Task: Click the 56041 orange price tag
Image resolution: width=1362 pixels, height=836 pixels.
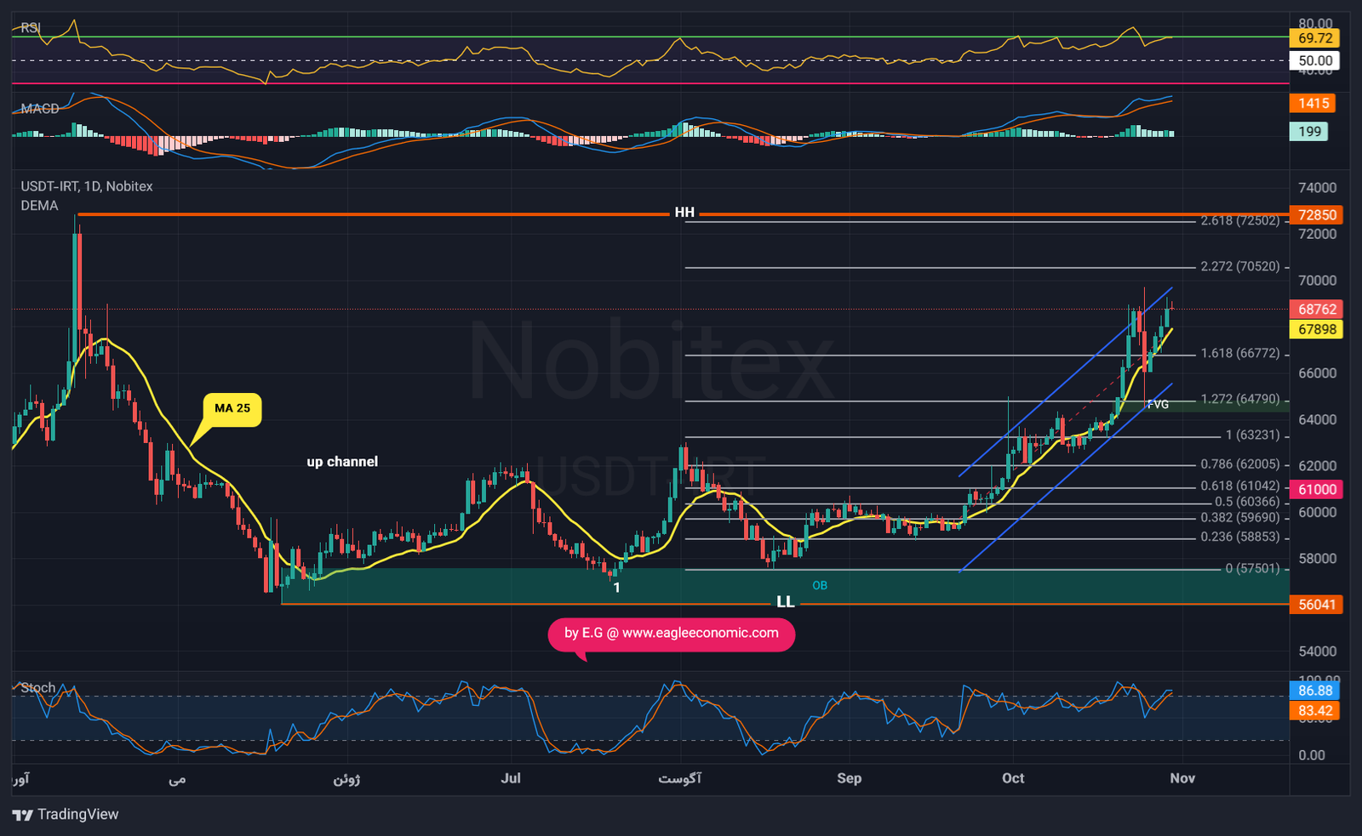Action: (1317, 605)
